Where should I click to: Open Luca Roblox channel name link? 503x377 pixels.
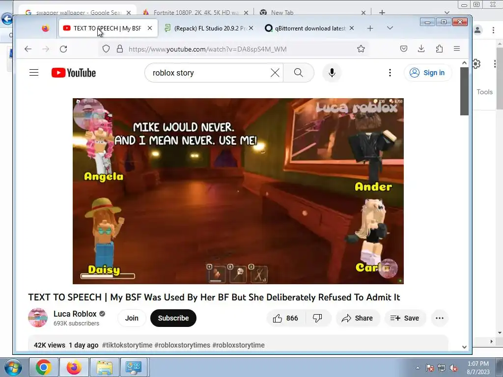tap(75, 314)
